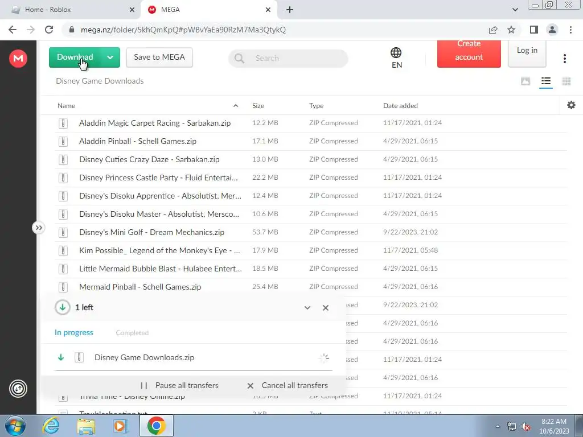Open column settings gear icon

point(571,105)
